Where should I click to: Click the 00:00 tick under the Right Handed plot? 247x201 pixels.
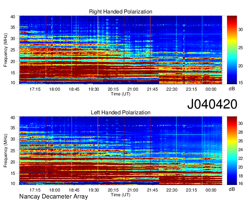(211, 89)
